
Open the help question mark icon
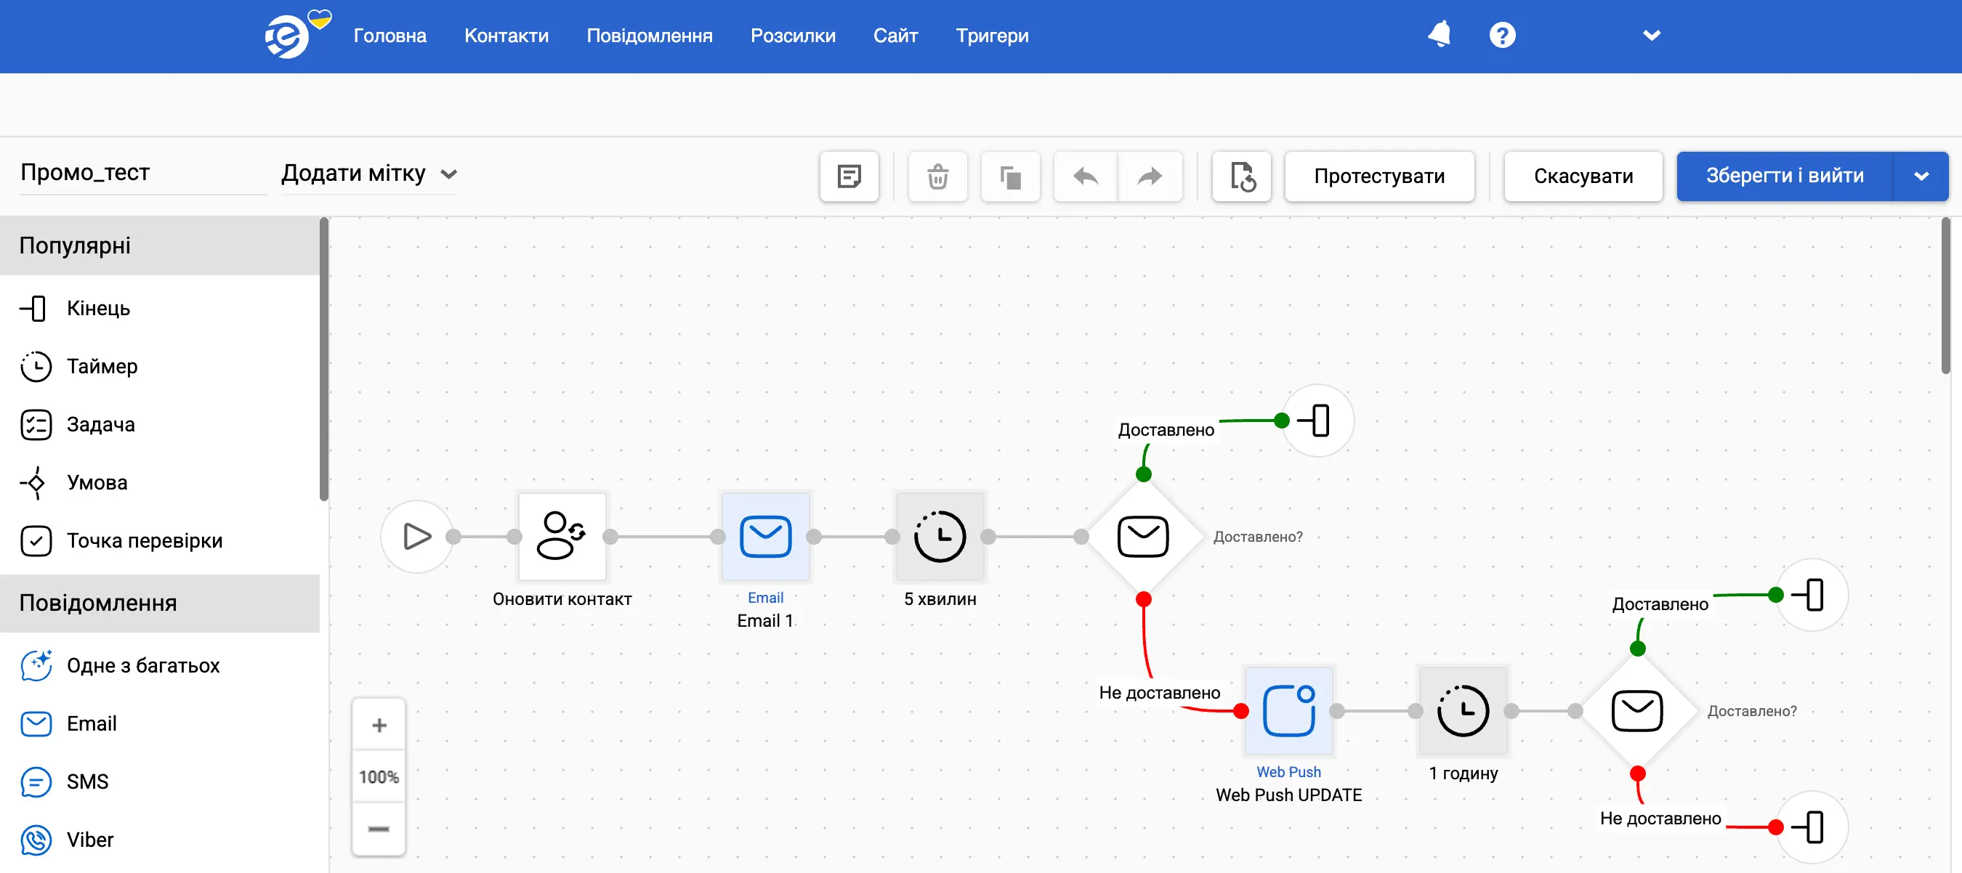(1502, 35)
